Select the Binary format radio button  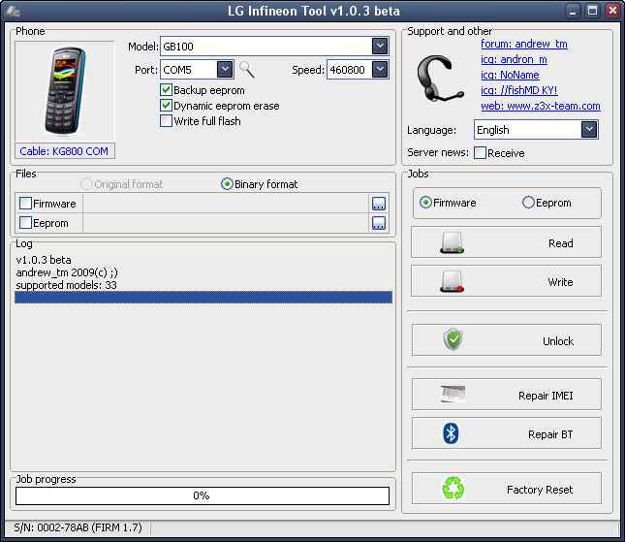(227, 184)
